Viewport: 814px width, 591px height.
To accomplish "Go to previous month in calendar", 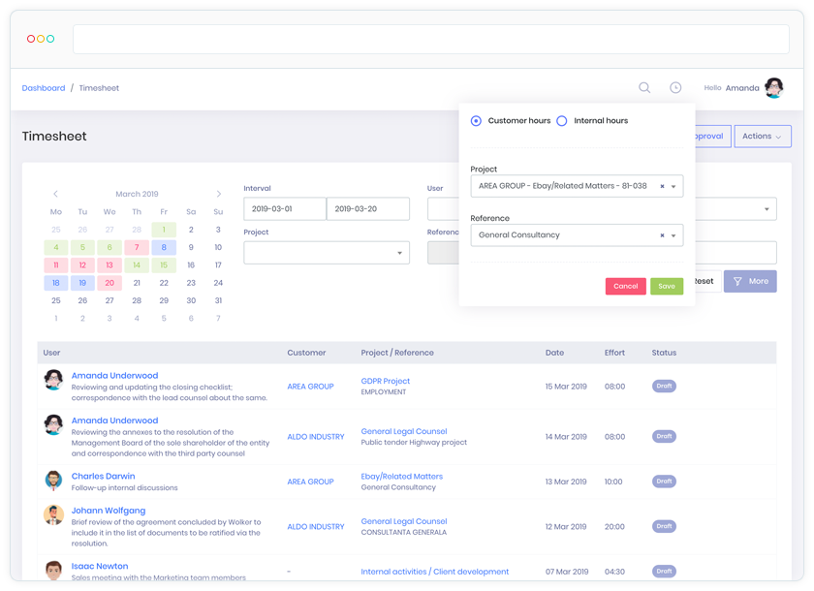I will click(x=55, y=194).
